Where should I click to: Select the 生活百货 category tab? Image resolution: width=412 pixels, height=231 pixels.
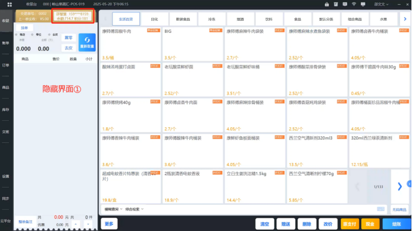click(126, 19)
